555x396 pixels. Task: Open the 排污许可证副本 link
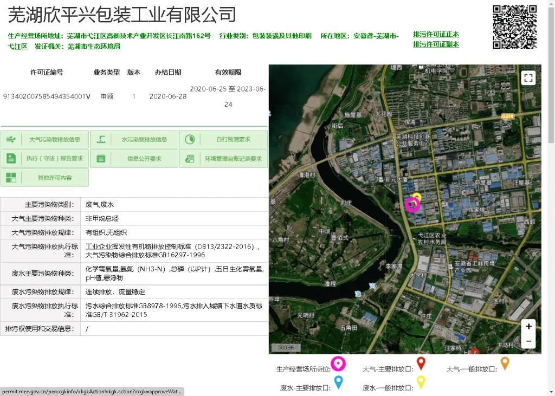(x=436, y=44)
